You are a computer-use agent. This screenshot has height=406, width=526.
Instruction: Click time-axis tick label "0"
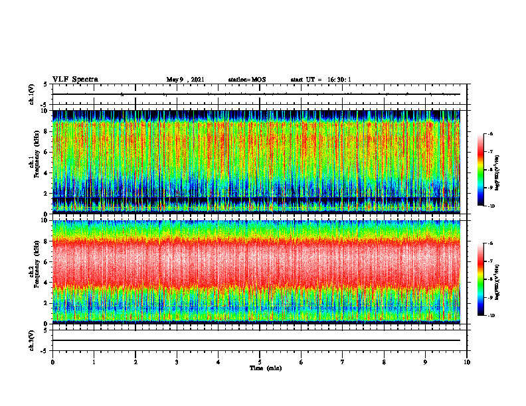(x=52, y=362)
